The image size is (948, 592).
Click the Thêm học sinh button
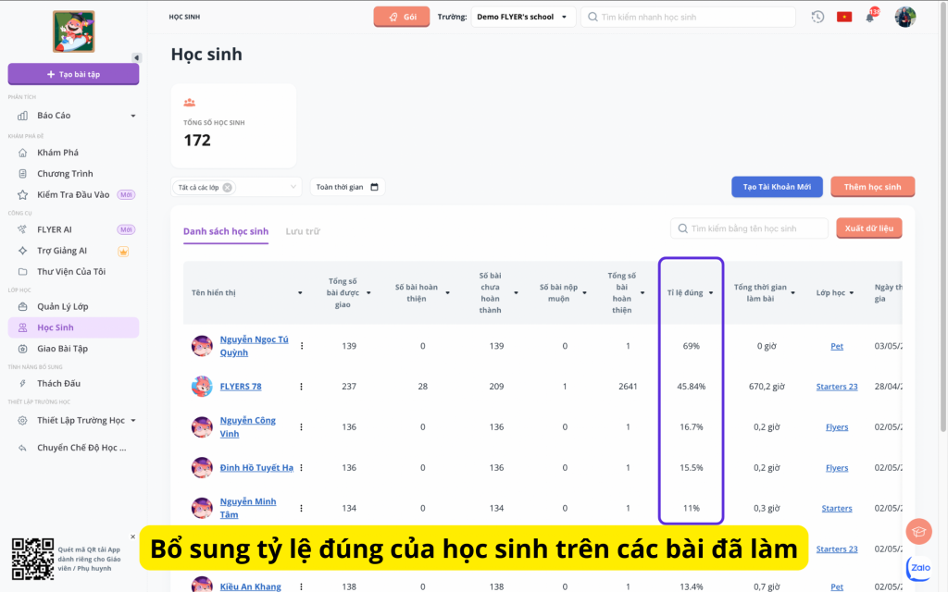[x=872, y=187]
